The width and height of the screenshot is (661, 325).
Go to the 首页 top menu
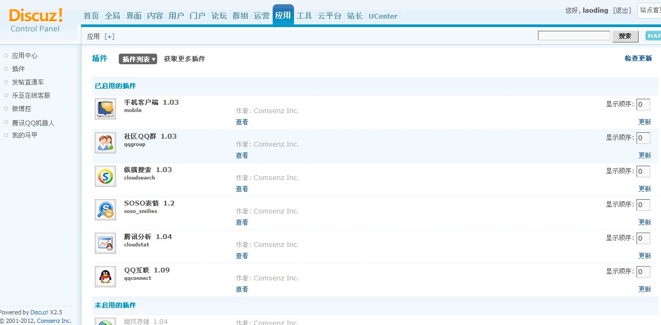click(x=91, y=16)
